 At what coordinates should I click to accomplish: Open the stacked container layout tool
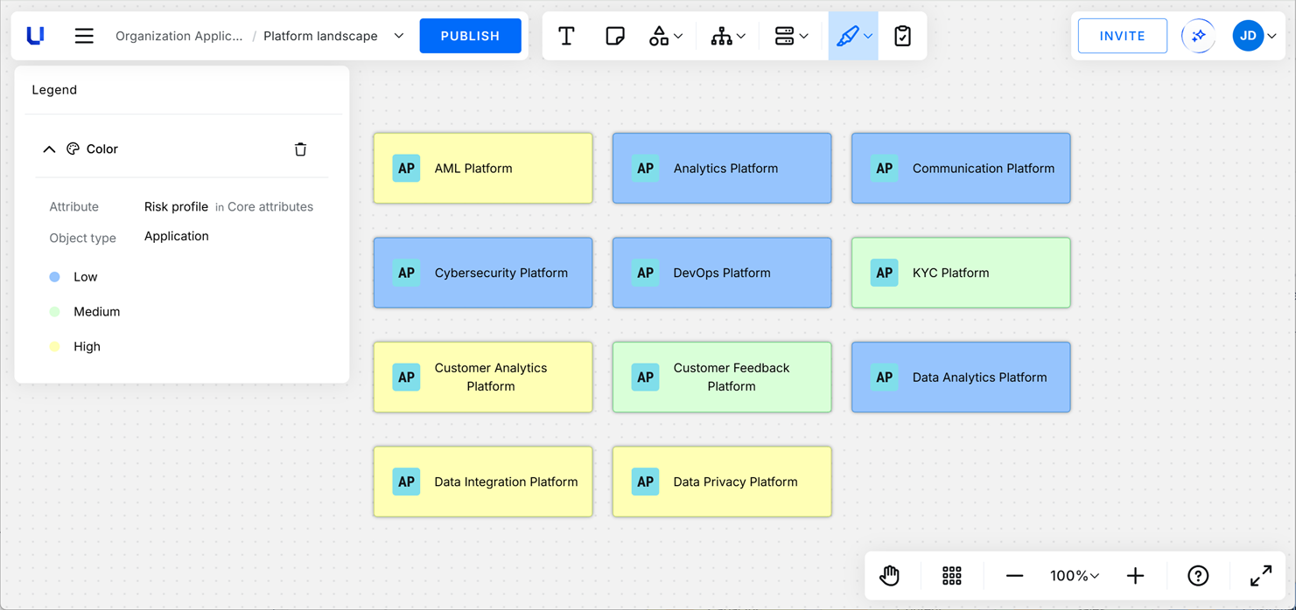791,36
